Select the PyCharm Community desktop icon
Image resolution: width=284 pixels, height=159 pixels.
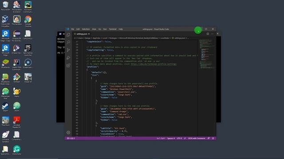click(28, 7)
